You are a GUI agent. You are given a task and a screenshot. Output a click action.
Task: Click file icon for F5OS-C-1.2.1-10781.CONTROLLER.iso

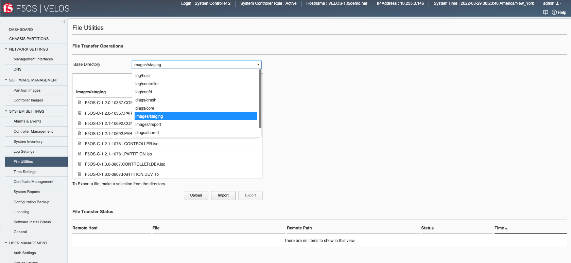(80, 144)
